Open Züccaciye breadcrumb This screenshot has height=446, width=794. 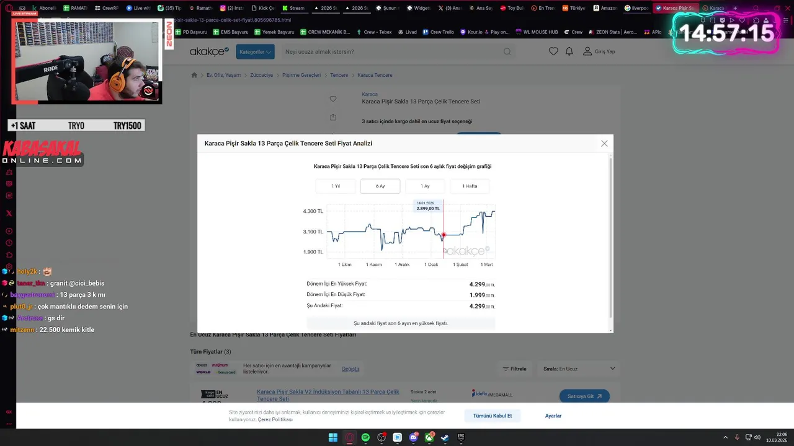(x=261, y=75)
